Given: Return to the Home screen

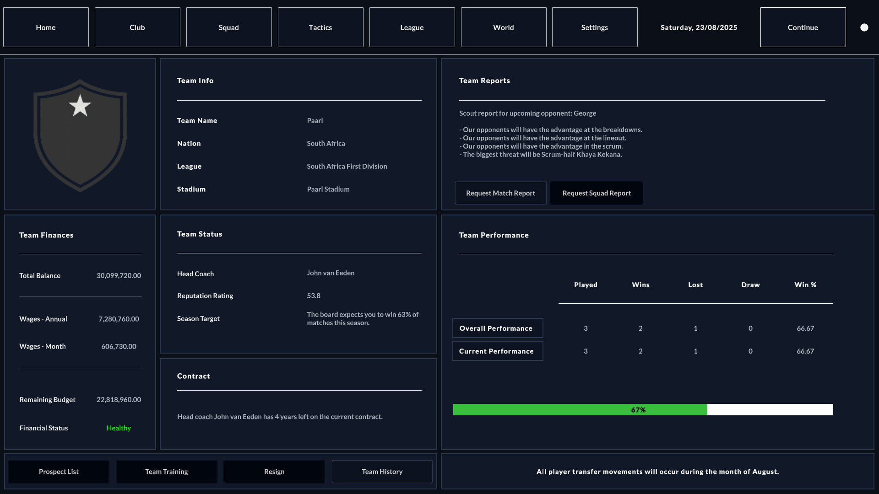Looking at the screenshot, I should [45, 27].
